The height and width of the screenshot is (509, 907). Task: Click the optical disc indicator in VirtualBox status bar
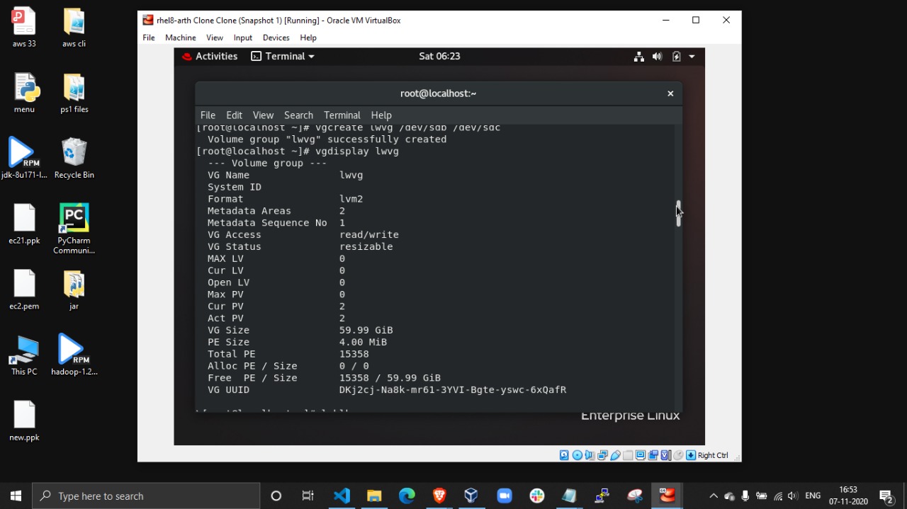click(578, 455)
